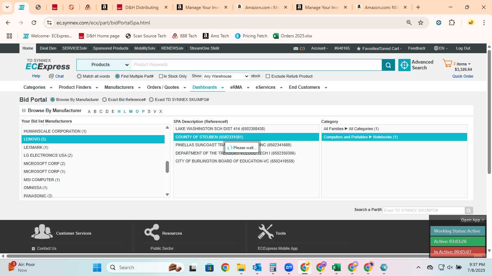The image size is (492, 276).
Task: Open Orders / Quotes menu
Action: (x=166, y=87)
